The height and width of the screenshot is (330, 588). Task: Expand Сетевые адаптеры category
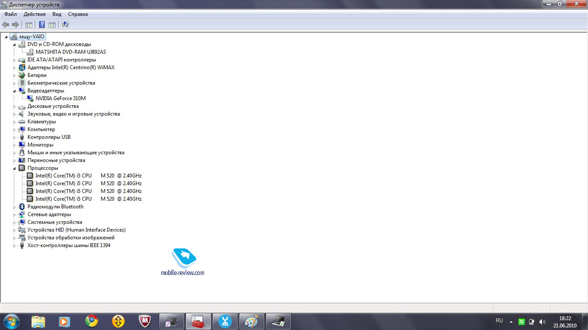coord(14,215)
